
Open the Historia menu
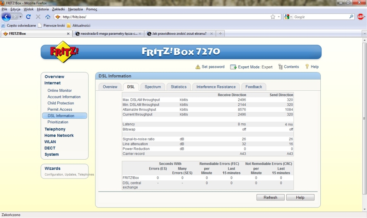43,9
